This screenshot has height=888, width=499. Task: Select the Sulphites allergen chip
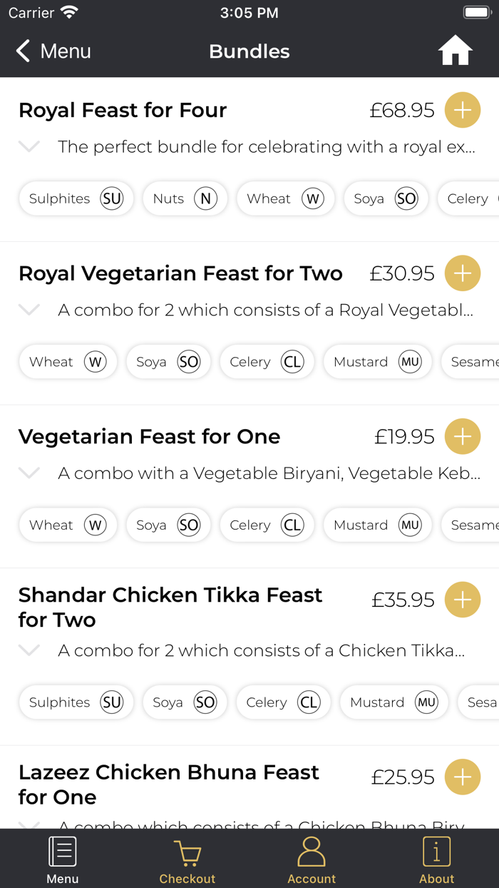coord(76,198)
